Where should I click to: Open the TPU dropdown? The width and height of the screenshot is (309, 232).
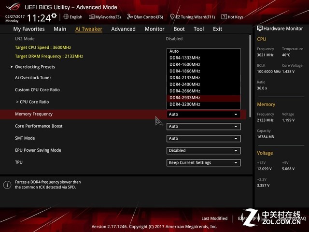[204, 163]
